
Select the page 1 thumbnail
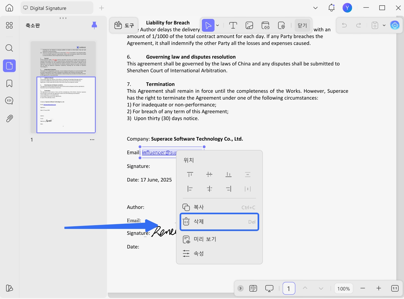click(x=63, y=87)
